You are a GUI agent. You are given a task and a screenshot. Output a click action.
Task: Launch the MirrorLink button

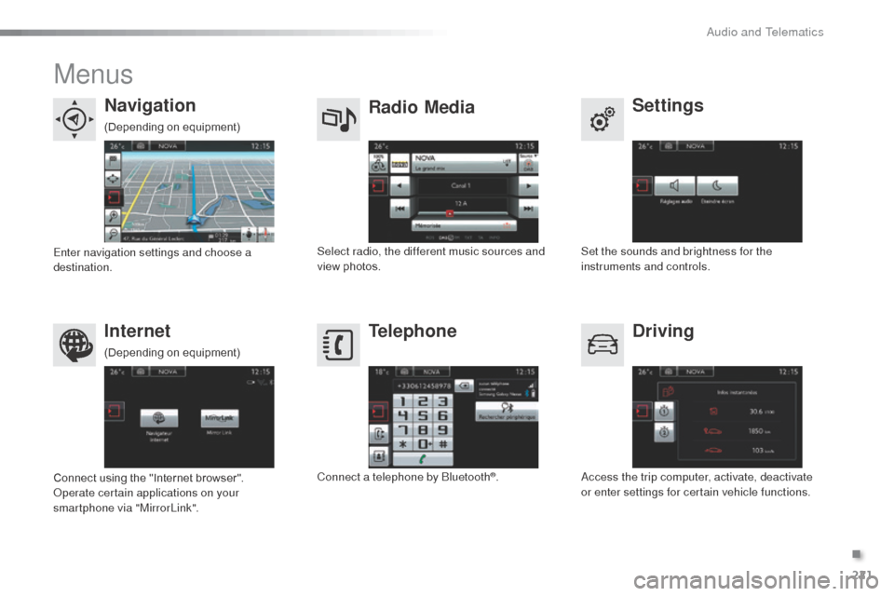pyautogui.click(x=220, y=418)
